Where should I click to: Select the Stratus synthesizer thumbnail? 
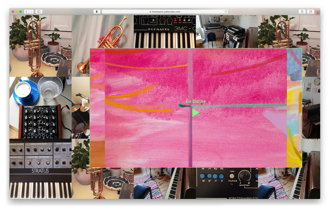tap(40, 168)
